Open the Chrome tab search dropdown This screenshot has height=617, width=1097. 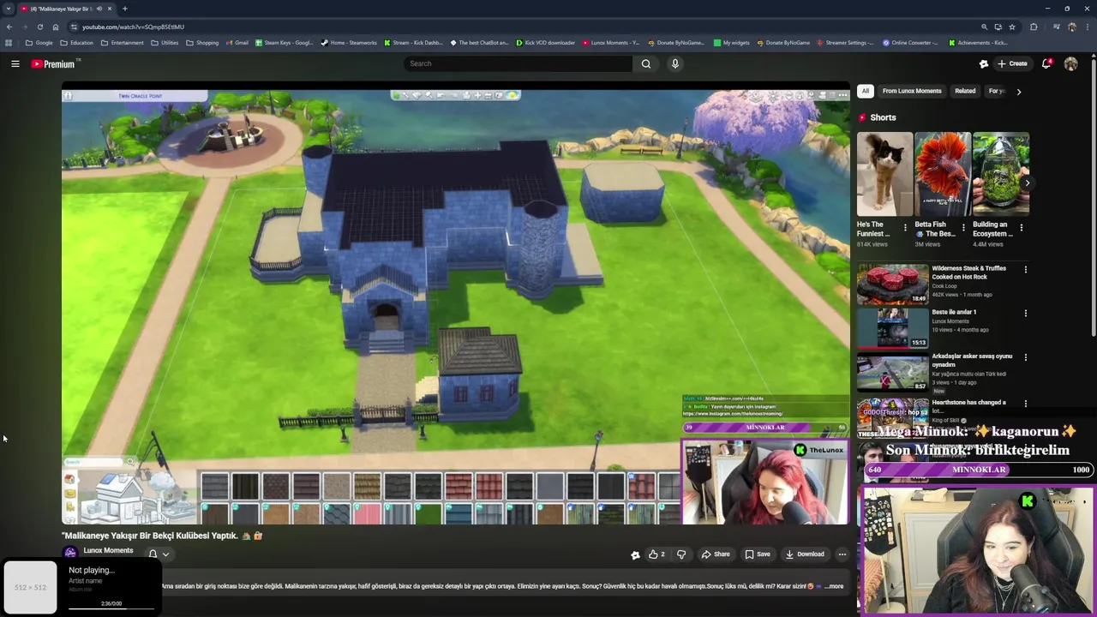[x=9, y=9]
